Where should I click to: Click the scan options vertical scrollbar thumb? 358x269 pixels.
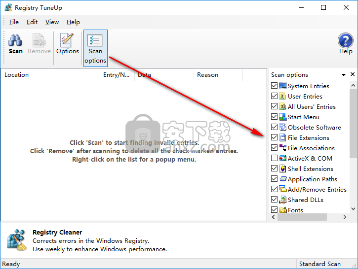point(353,123)
